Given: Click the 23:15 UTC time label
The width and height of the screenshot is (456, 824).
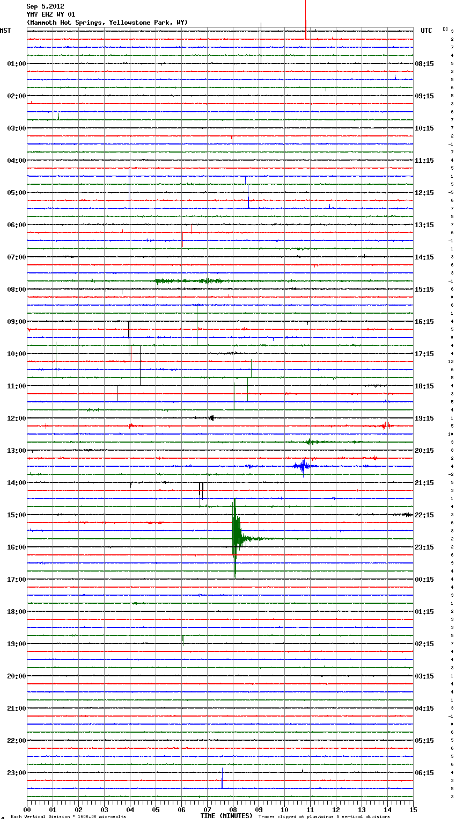Looking at the screenshot, I should click(424, 547).
